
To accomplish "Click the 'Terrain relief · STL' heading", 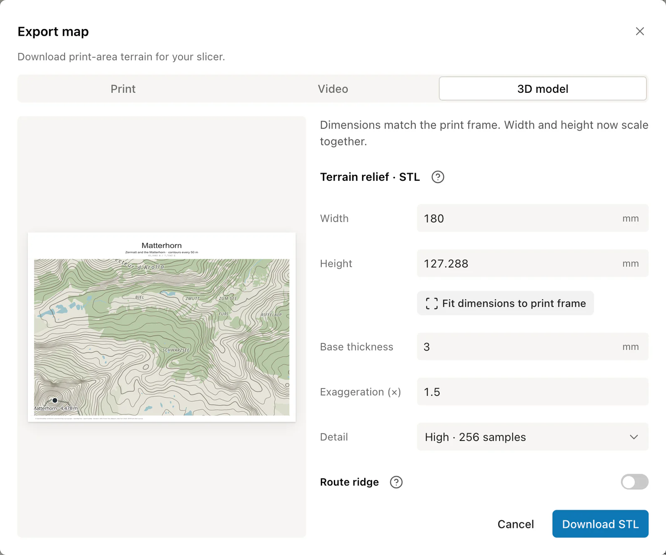I will coord(370,177).
